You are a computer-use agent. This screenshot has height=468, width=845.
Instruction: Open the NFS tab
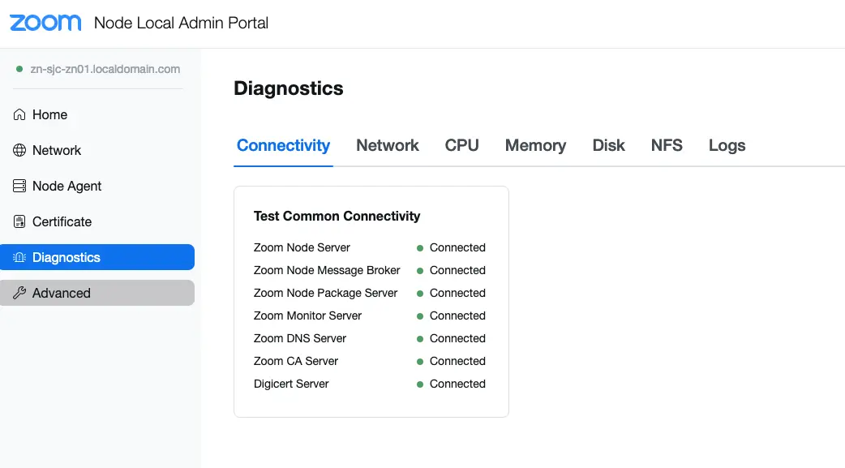[x=667, y=146]
